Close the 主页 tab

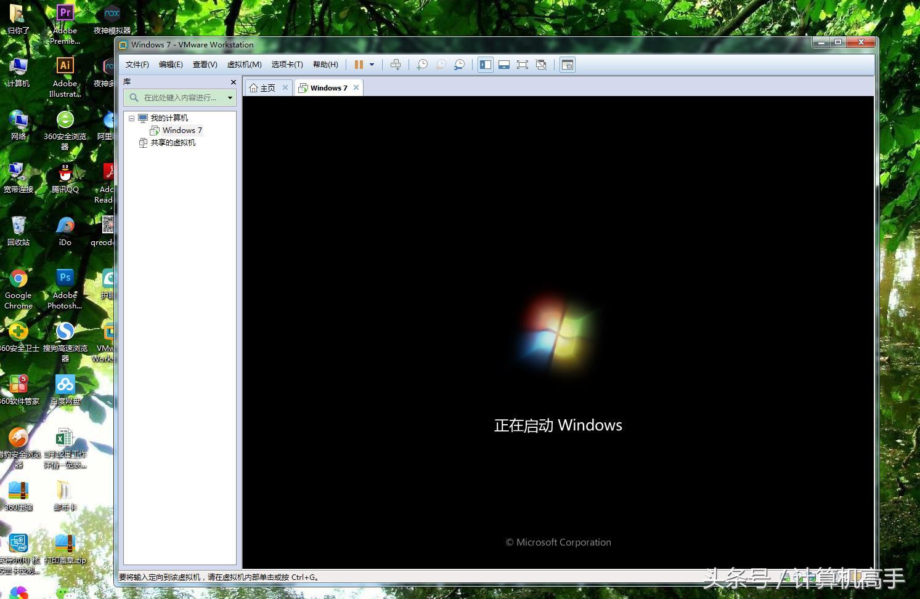tap(285, 87)
